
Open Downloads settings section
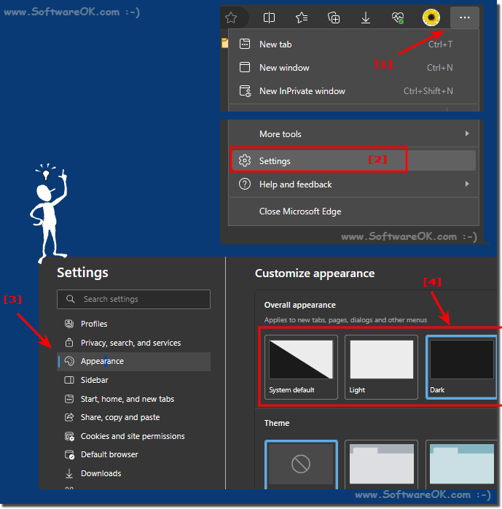click(x=133, y=473)
